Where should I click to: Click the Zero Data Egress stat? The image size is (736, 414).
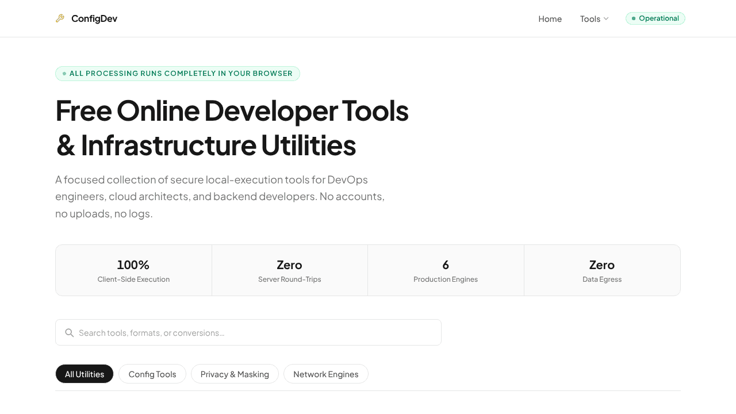pos(602,270)
